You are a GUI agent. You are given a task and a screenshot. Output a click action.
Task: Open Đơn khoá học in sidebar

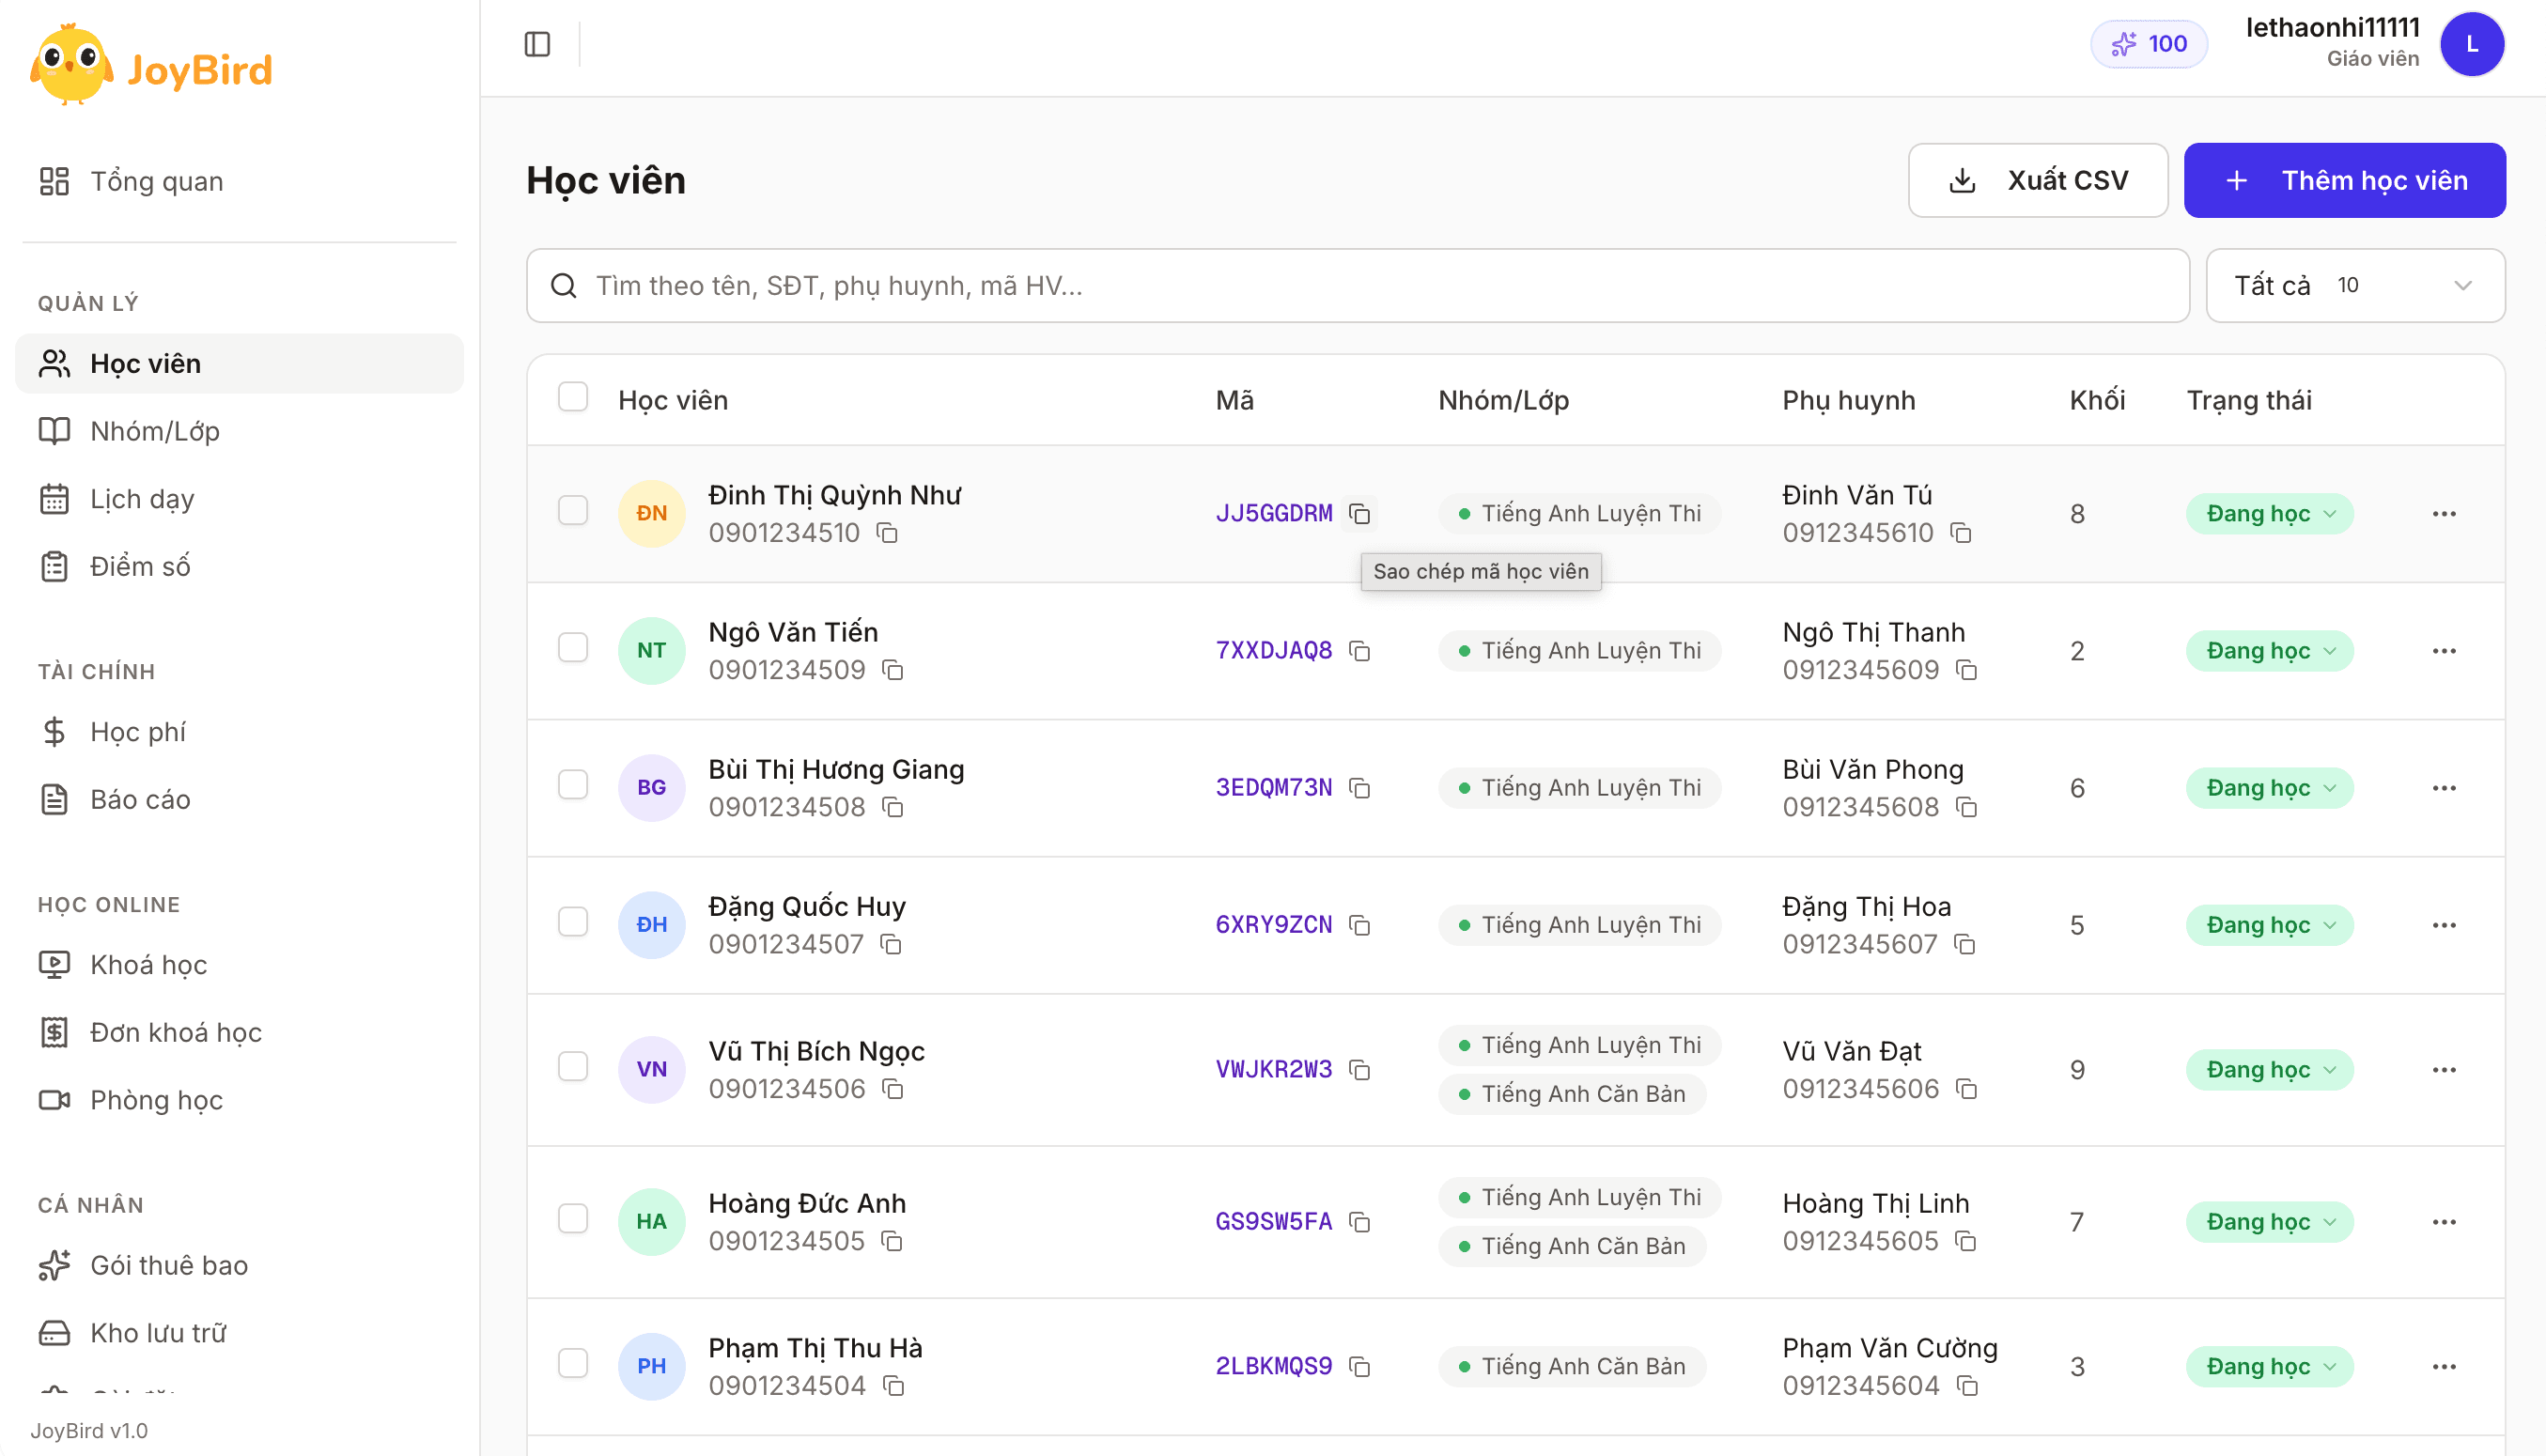(x=239, y=1033)
